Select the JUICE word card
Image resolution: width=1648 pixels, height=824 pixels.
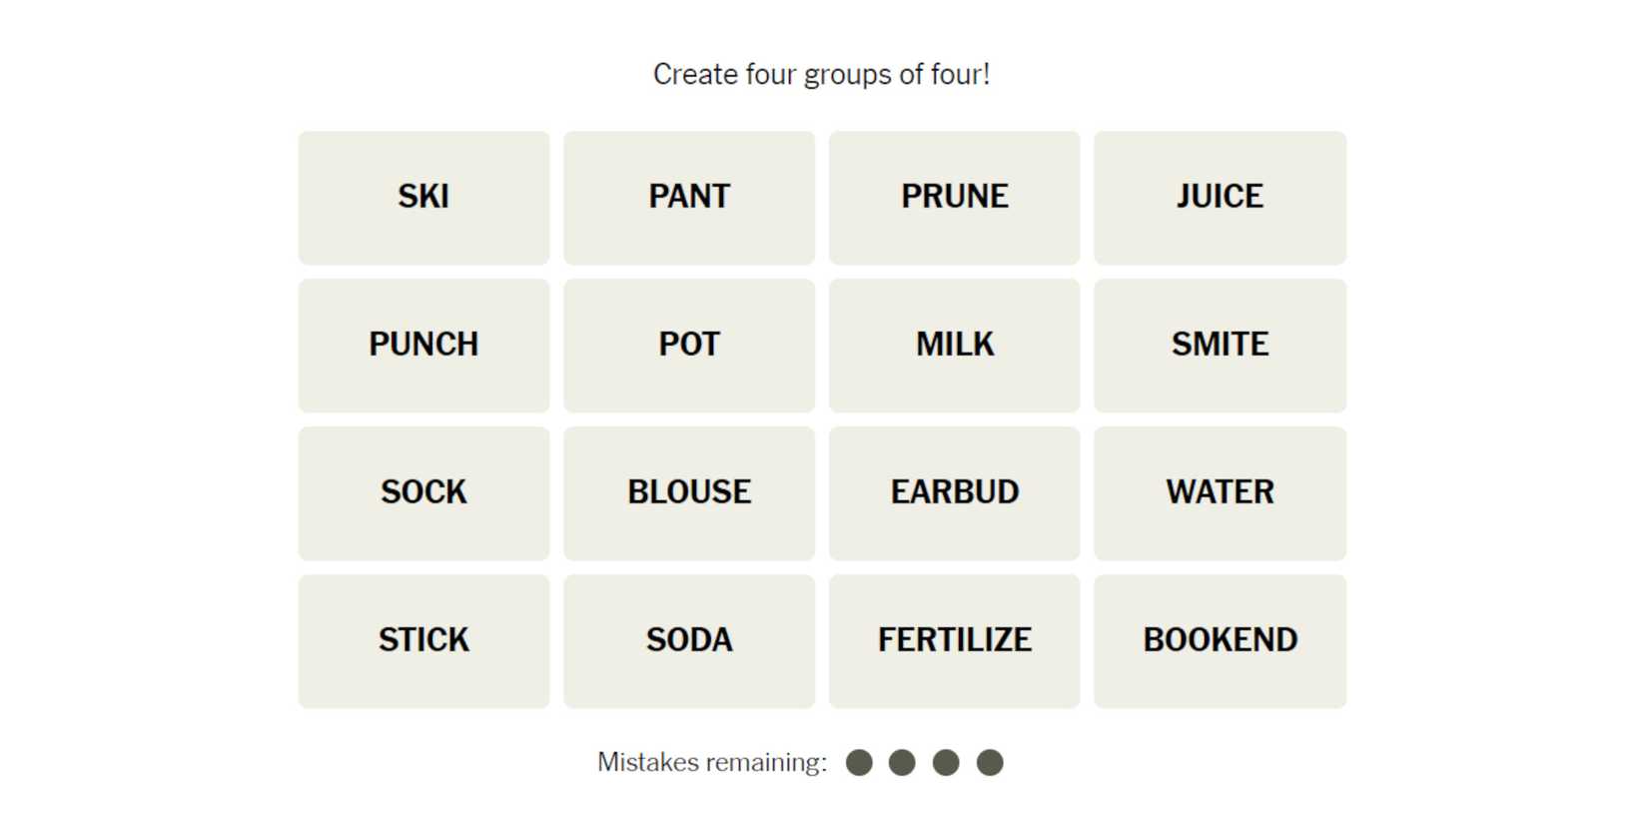coord(1220,197)
